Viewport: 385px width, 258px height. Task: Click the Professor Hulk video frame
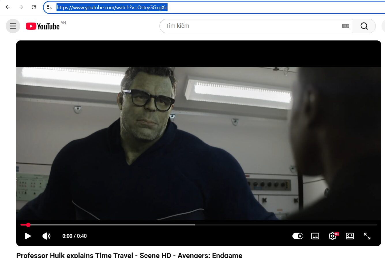(199, 143)
